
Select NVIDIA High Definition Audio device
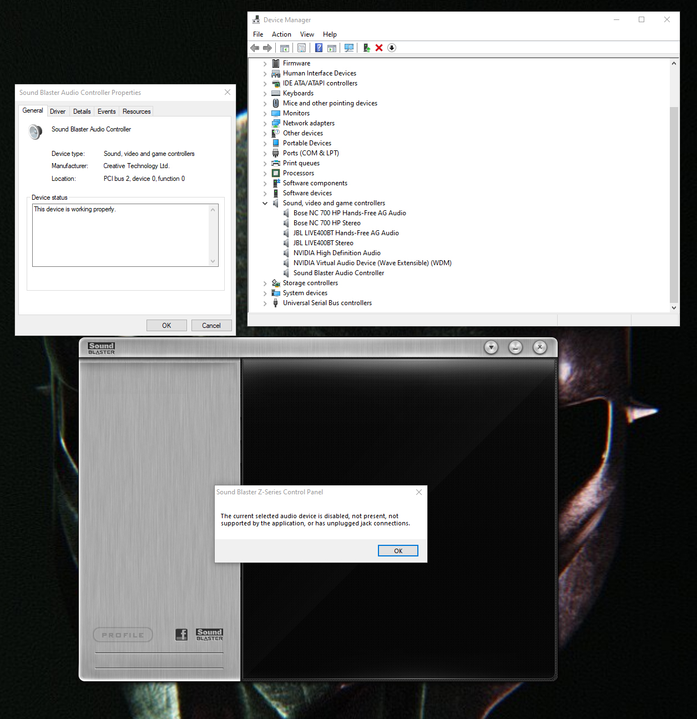[337, 253]
